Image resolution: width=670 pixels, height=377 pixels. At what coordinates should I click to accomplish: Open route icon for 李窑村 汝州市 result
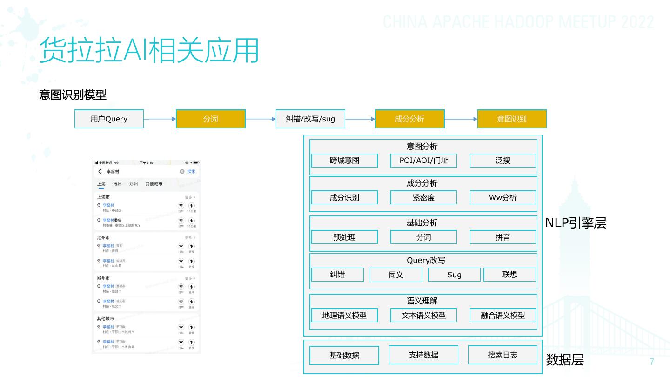[191, 327]
